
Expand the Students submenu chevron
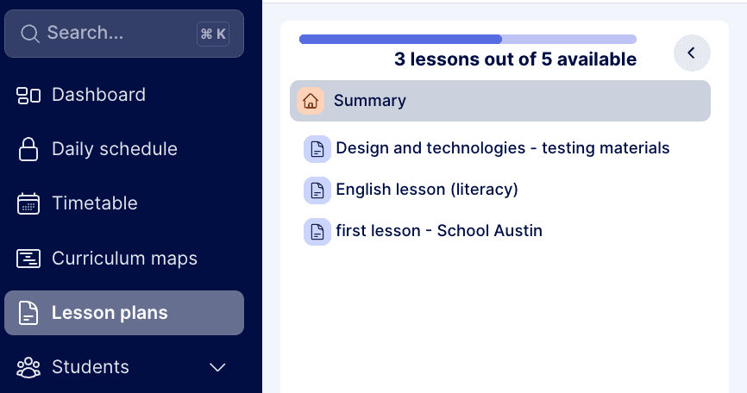coord(218,367)
